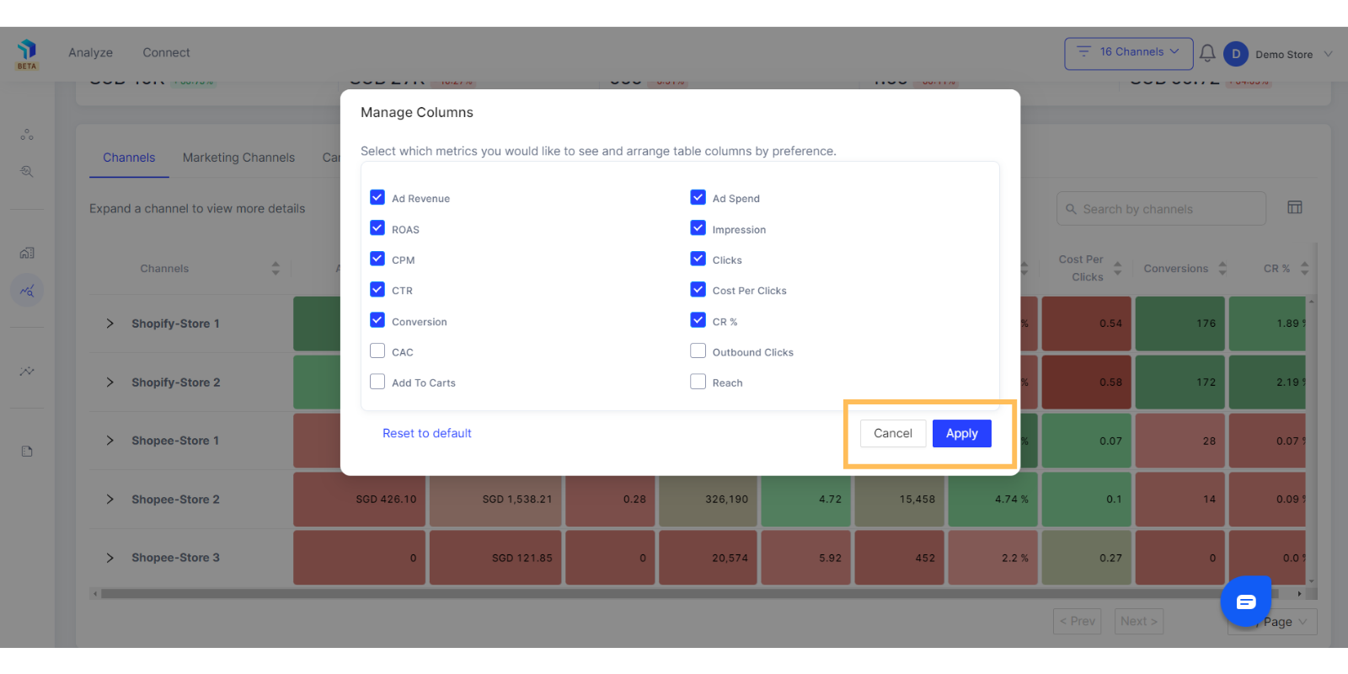Uncheck the Conversion checkbox
This screenshot has height=674, width=1348.
377,320
